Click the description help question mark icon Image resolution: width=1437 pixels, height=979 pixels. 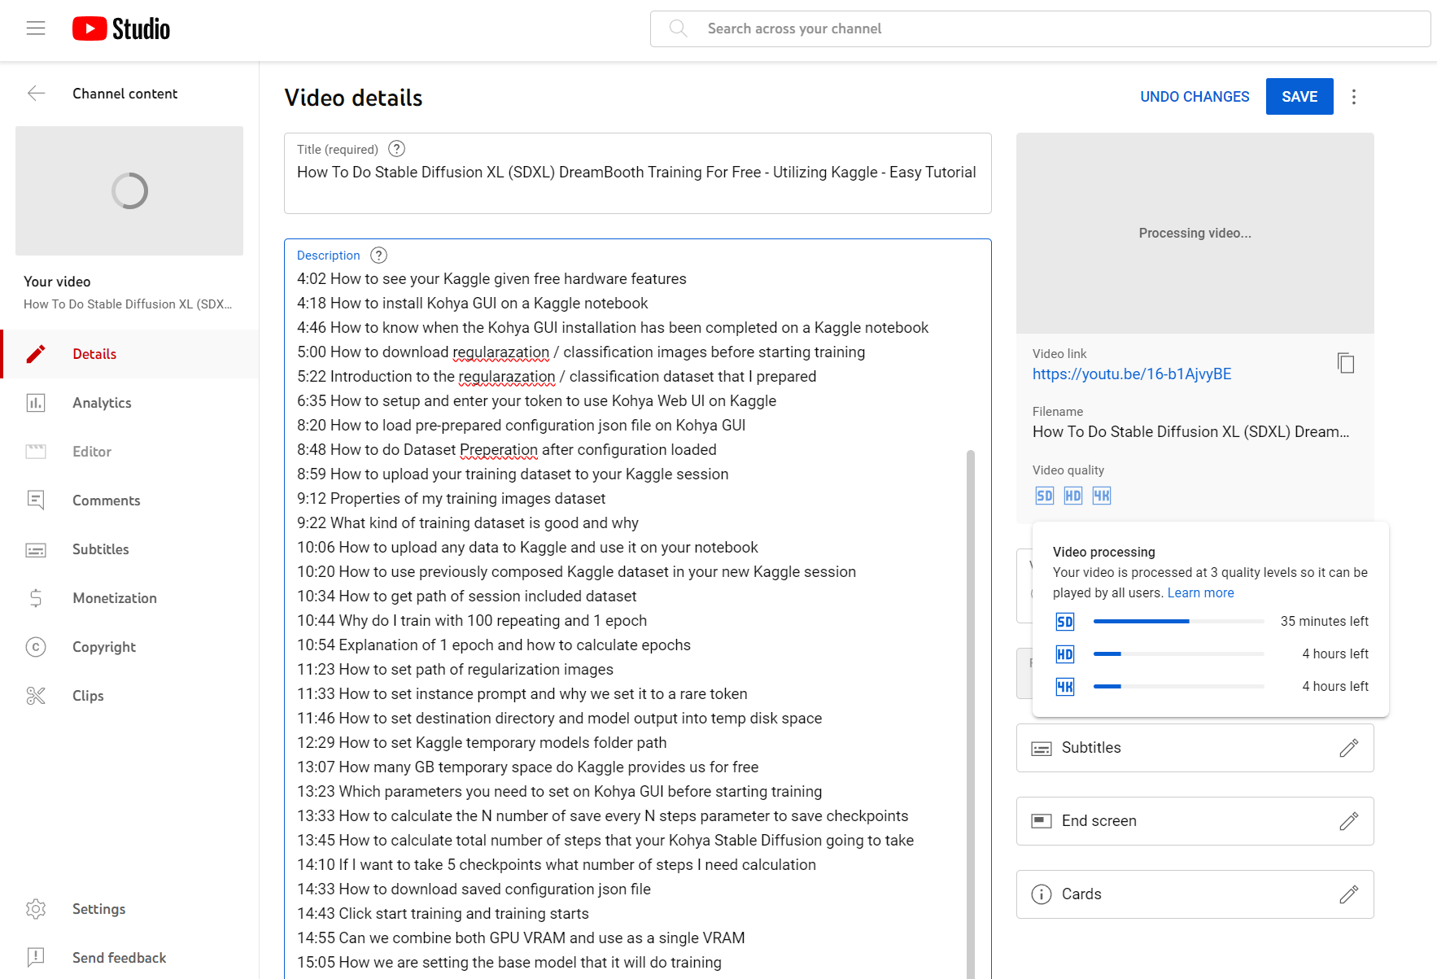pyautogui.click(x=378, y=256)
